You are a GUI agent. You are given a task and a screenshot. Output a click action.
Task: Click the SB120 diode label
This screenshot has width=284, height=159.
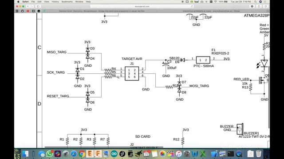click(x=174, y=58)
